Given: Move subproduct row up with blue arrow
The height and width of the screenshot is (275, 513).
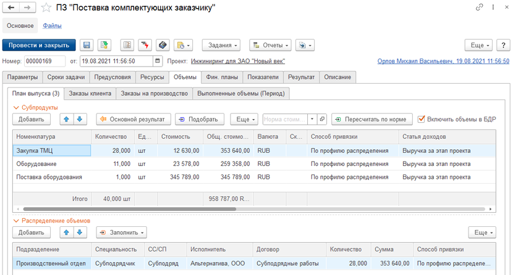Looking at the screenshot, I should coord(66,120).
